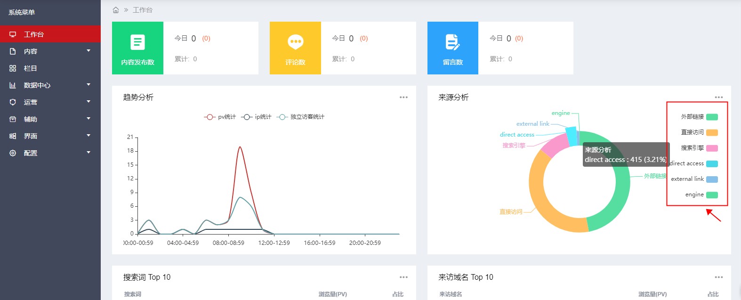Image resolution: width=741 pixels, height=300 pixels.
Task: Click the 配置 gear icon in sidebar
Action: (x=13, y=153)
